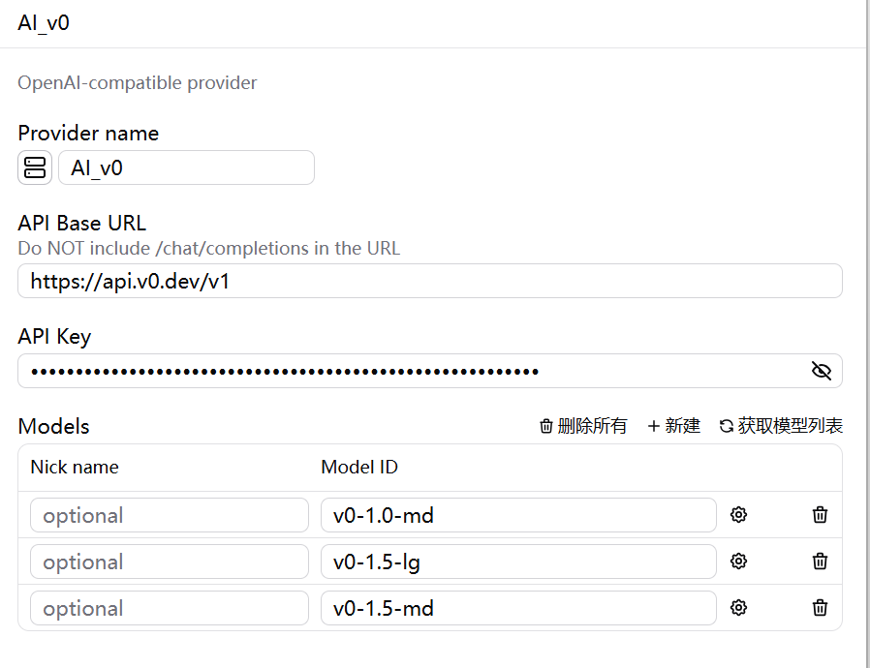
Task: Click 删除所有 to delete all models
Action: click(583, 426)
